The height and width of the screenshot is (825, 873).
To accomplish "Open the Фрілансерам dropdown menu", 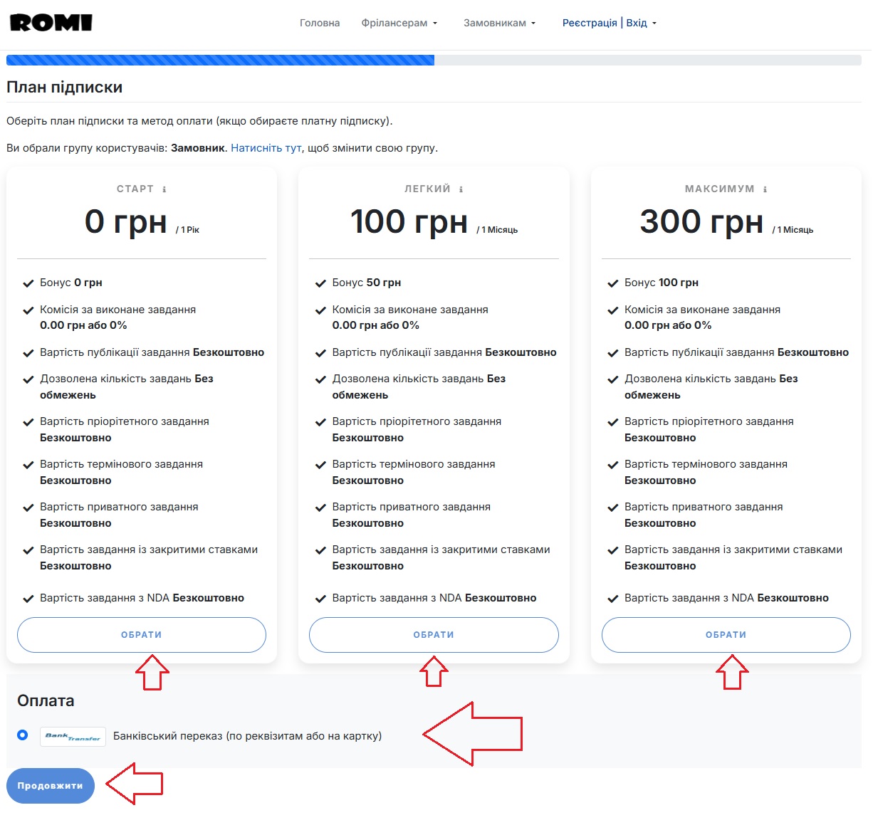I will pyautogui.click(x=399, y=23).
